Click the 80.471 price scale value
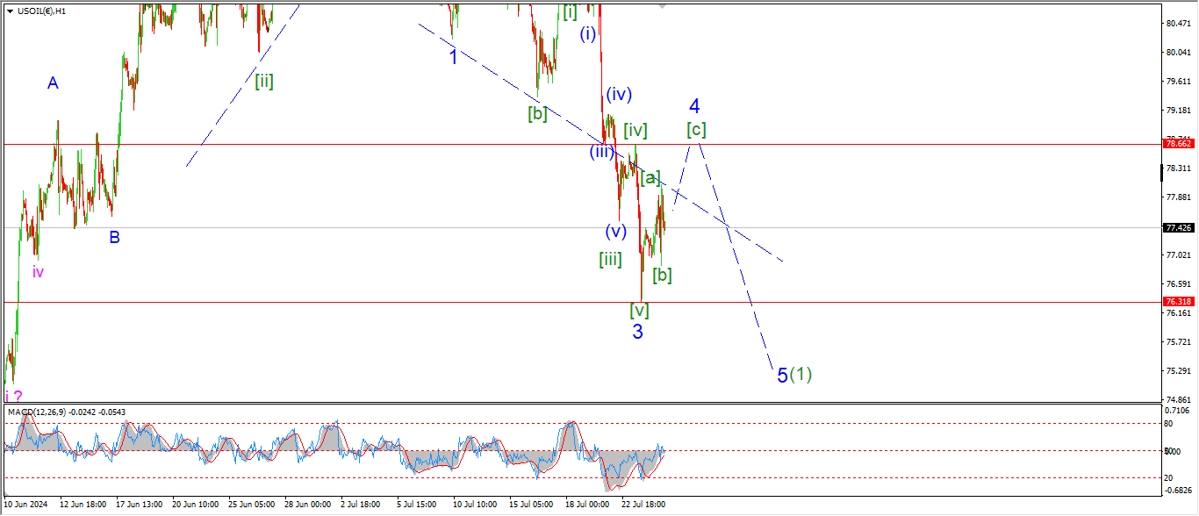This screenshot has height=516, width=1199. [1176, 24]
